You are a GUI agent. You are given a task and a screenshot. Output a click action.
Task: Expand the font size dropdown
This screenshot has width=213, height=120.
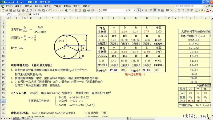point(134,10)
